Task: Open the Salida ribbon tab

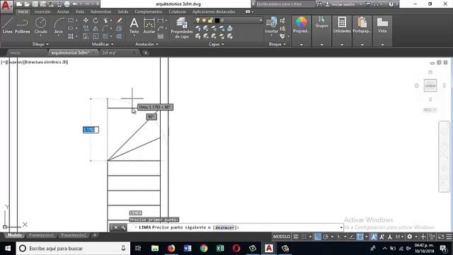Action: pos(122,11)
